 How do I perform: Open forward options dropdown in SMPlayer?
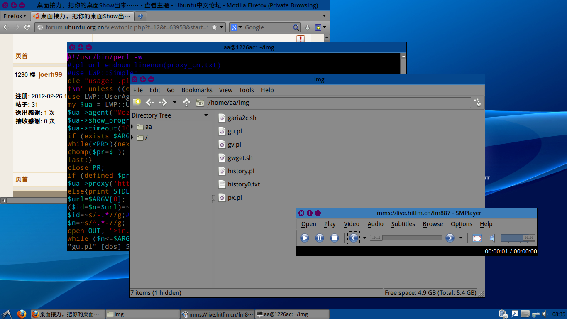tap(461, 238)
